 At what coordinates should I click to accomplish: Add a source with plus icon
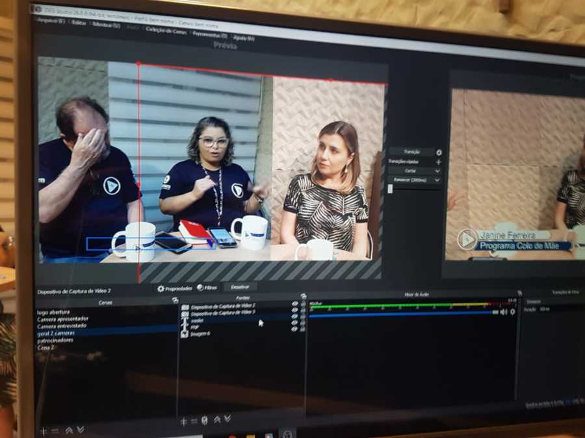tap(183, 422)
